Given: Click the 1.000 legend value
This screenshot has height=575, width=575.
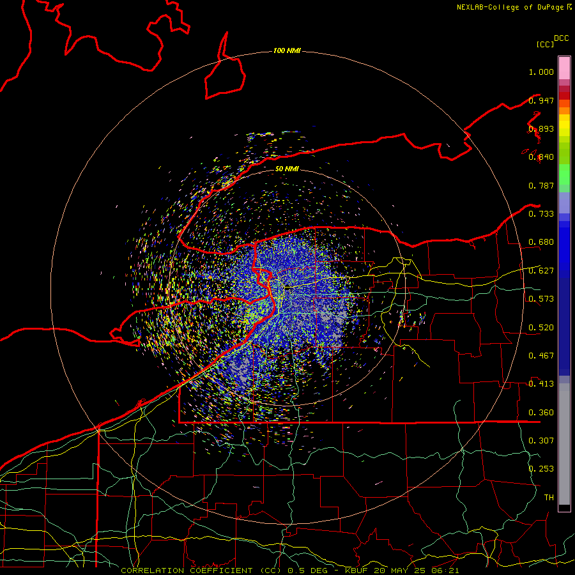Looking at the screenshot, I should (x=541, y=72).
